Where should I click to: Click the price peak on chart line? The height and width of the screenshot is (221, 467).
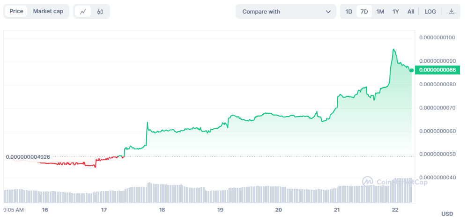(x=394, y=49)
